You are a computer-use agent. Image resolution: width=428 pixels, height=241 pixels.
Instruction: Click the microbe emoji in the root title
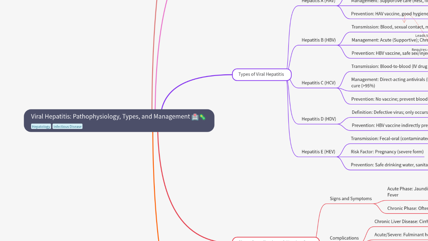pos(203,117)
